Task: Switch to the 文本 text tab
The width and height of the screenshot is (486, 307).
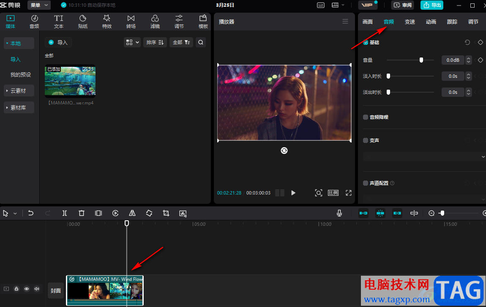Action: coord(59,22)
